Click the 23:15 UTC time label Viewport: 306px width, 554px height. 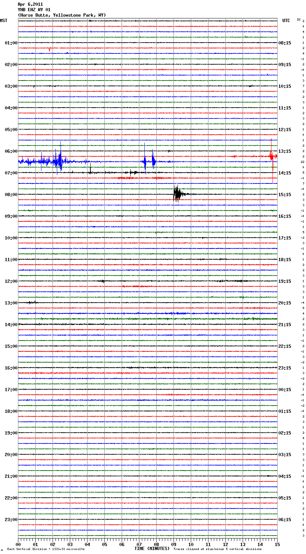285,368
